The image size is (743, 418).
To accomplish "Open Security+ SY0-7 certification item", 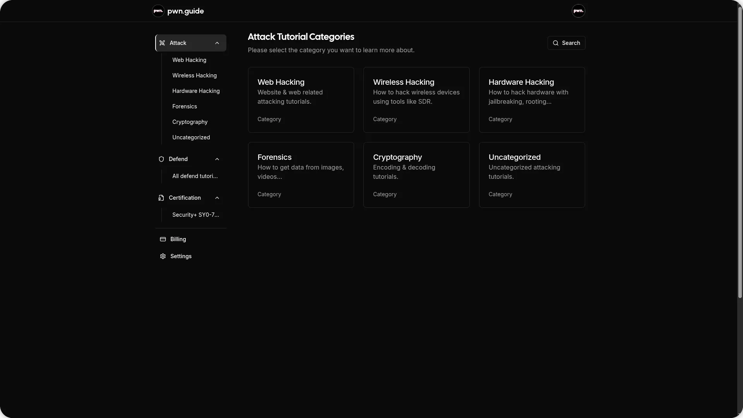I will point(195,215).
